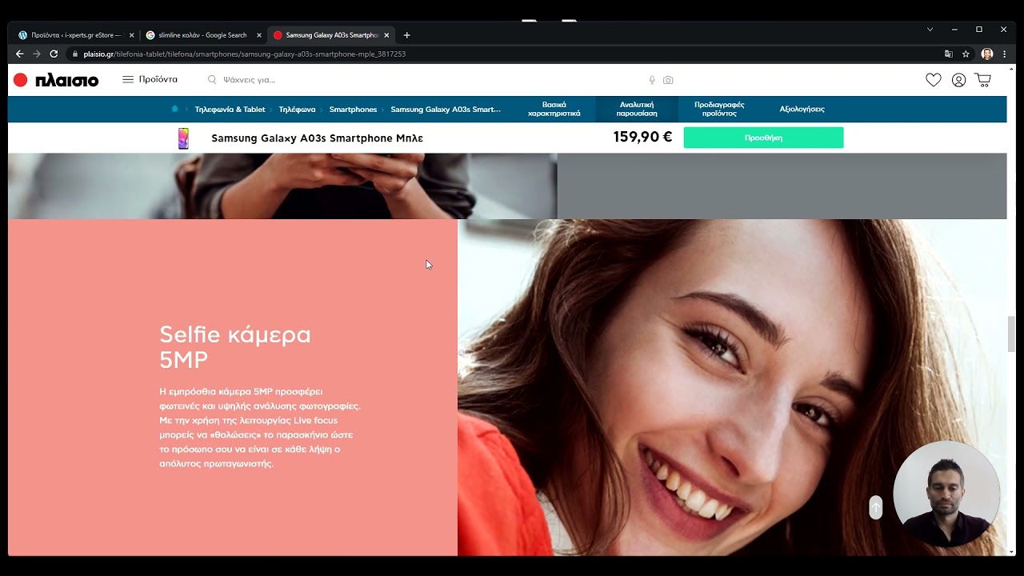Viewport: 1024px width, 576px height.
Task: Go forward in browser history
Action: click(x=36, y=54)
